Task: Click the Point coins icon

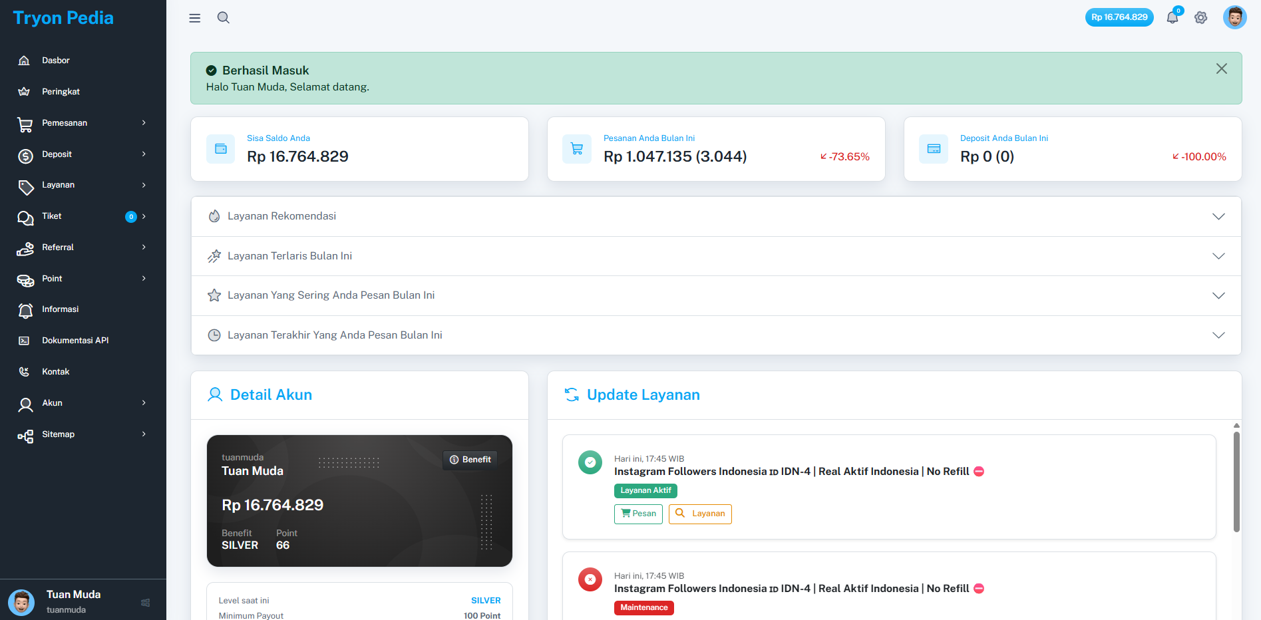Action: 25,280
